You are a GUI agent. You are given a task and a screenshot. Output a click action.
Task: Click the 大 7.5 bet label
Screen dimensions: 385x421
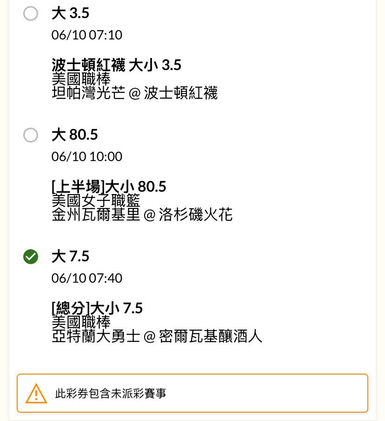point(70,257)
